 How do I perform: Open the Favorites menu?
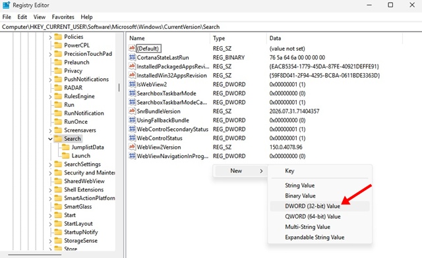click(63, 17)
